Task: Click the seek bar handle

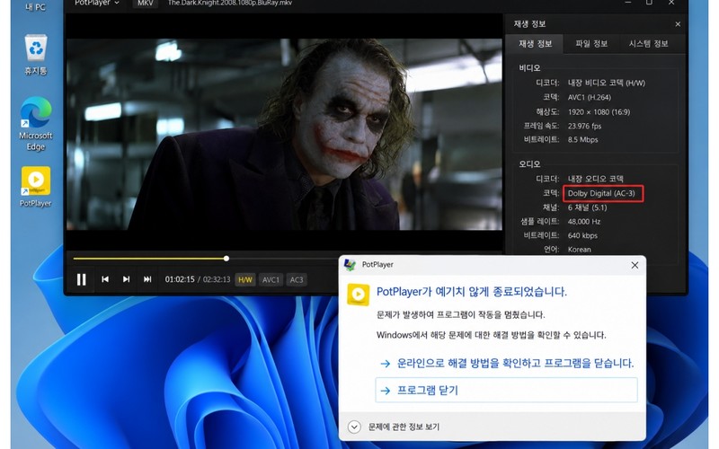Action: [226, 259]
